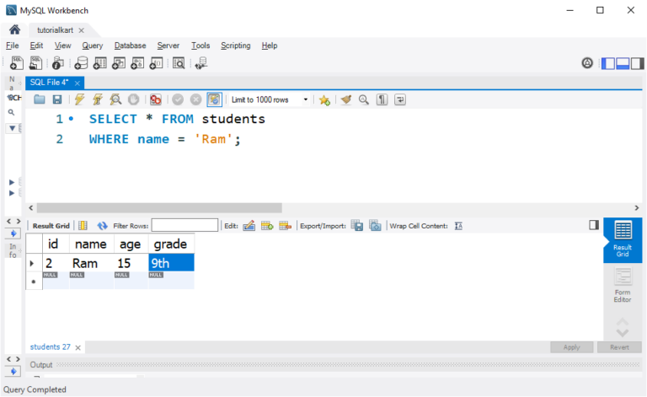Open the Help menu
Screen dimensions: 647x397
click(270, 46)
